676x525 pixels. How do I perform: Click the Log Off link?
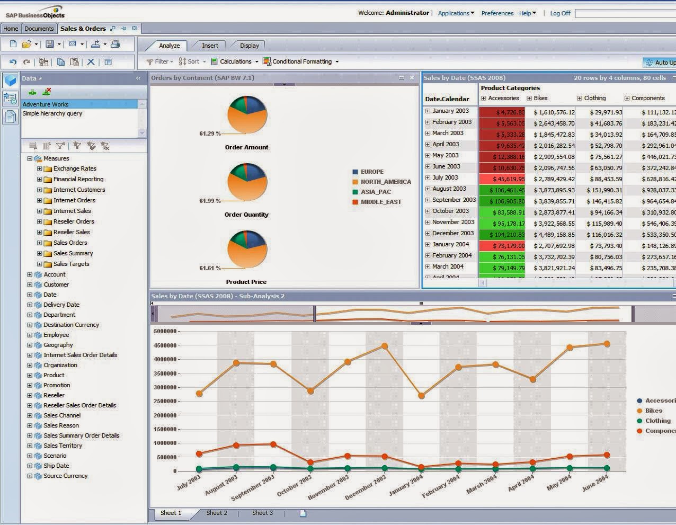560,13
